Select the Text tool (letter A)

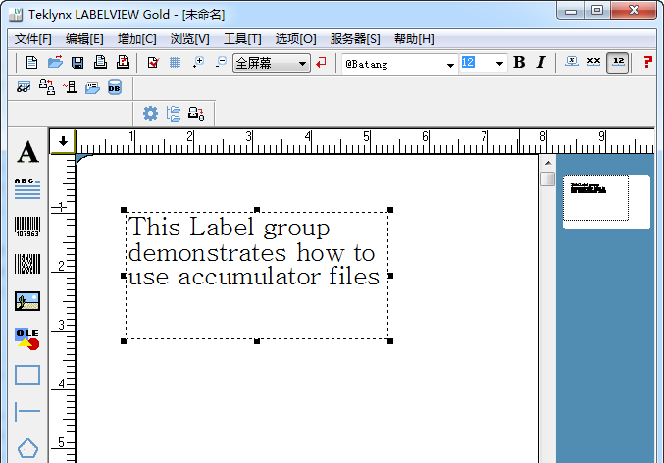27,152
